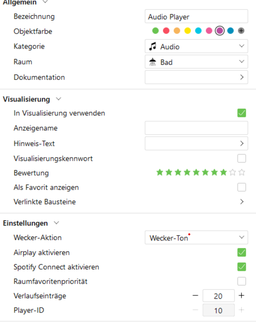Enable Als Favorit anzeigen checkbox
The width and height of the screenshot is (256, 322).
click(x=242, y=187)
